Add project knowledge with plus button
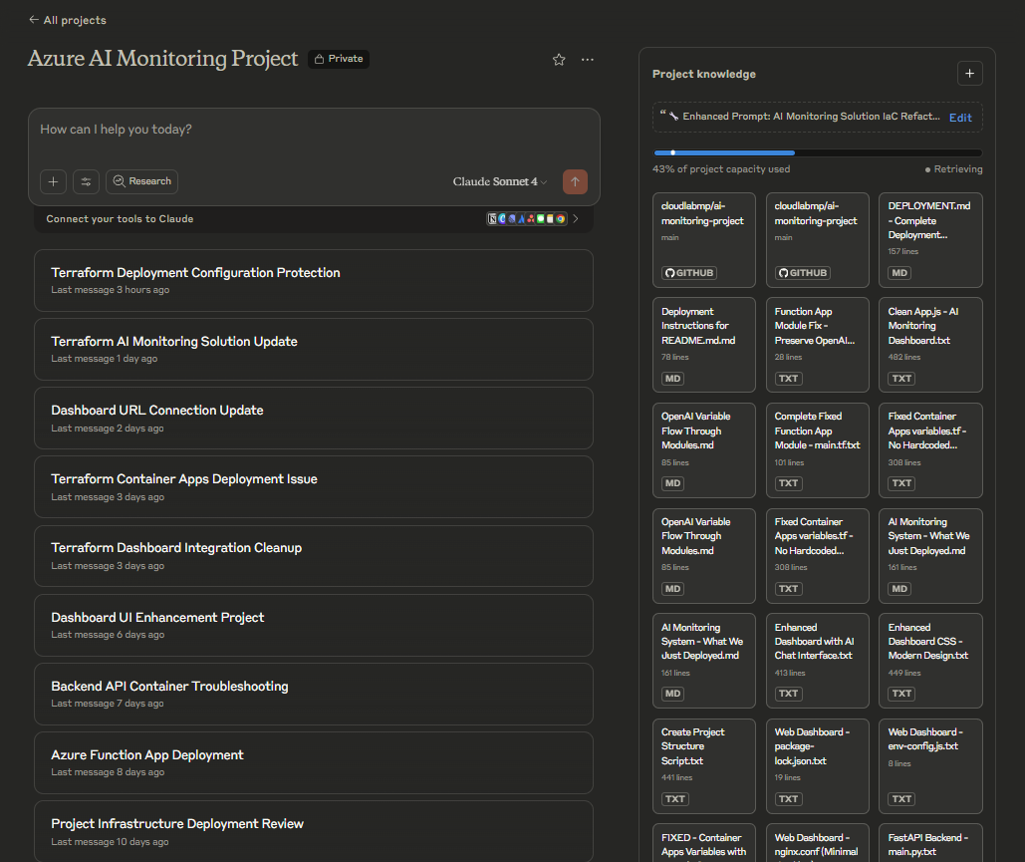Viewport: 1025px width, 862px height. click(970, 74)
